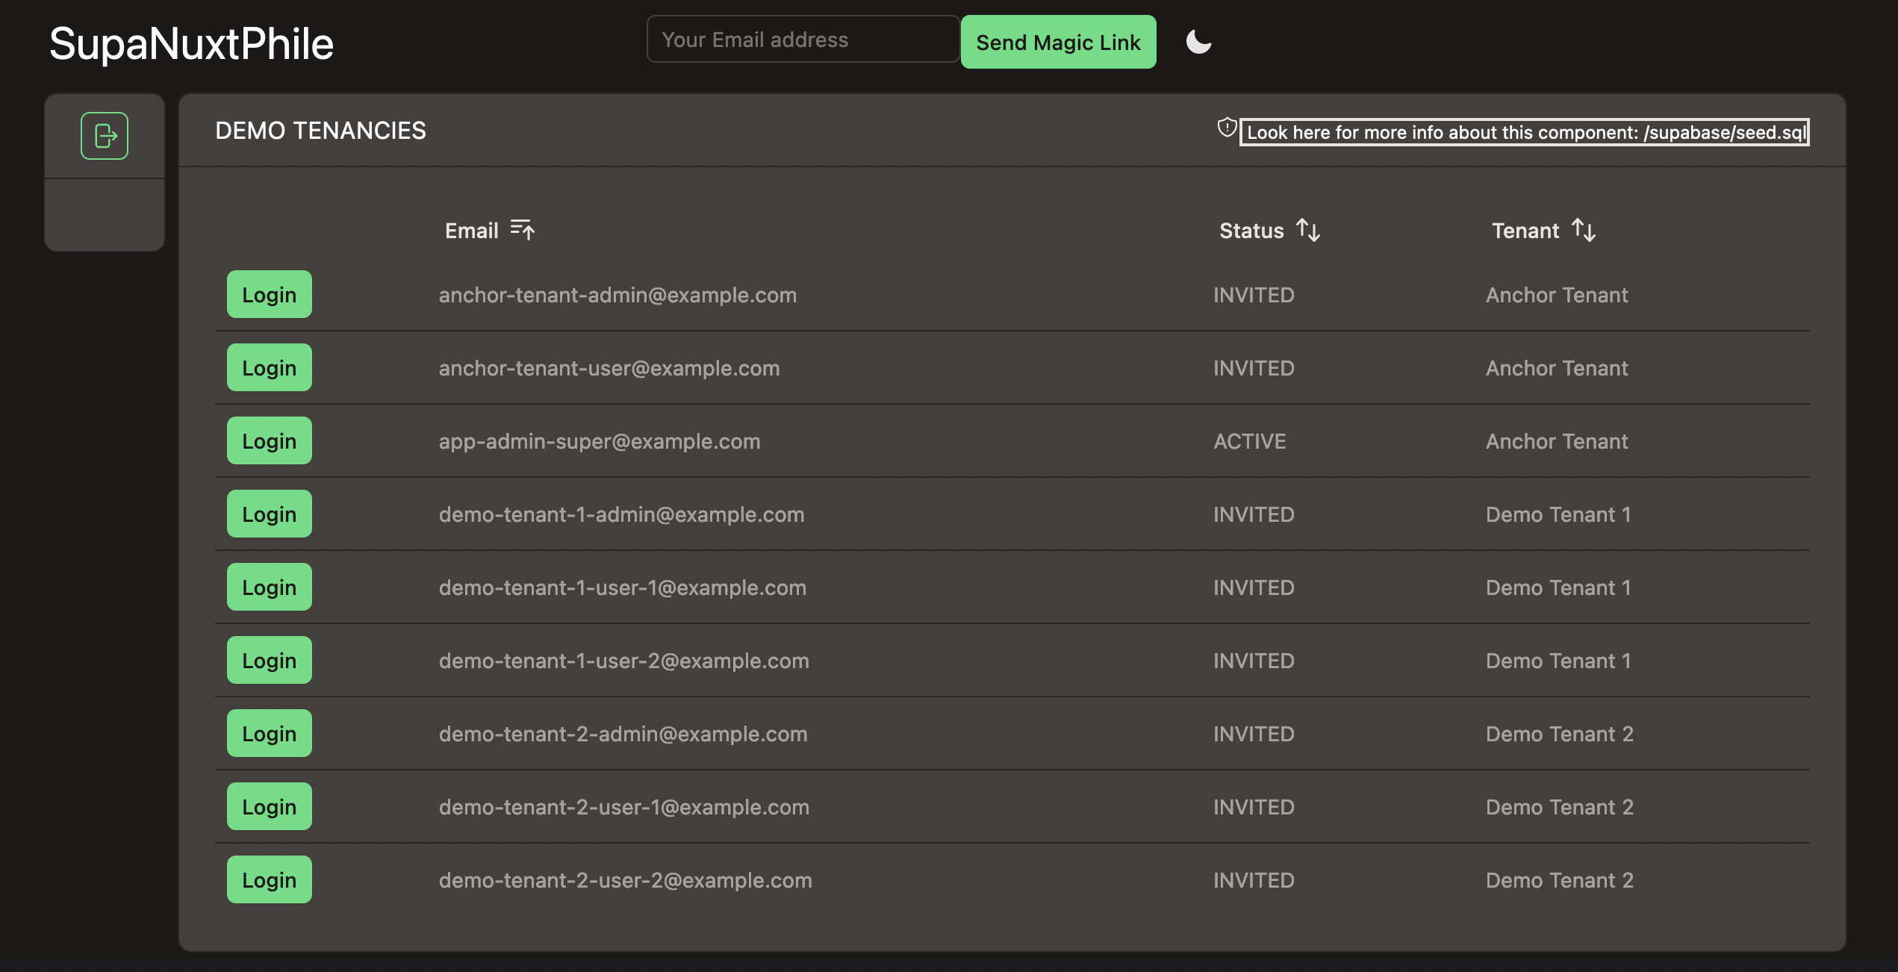
Task: Open the /supabase/seed.sql info link
Action: tap(1525, 132)
